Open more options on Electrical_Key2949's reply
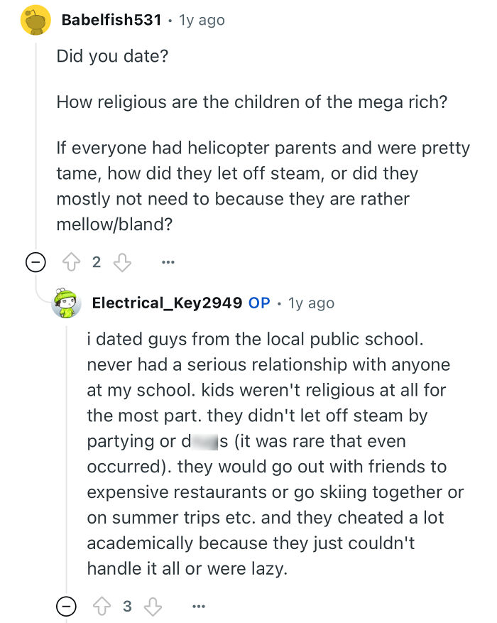This screenshot has height=623, width=497. click(198, 606)
